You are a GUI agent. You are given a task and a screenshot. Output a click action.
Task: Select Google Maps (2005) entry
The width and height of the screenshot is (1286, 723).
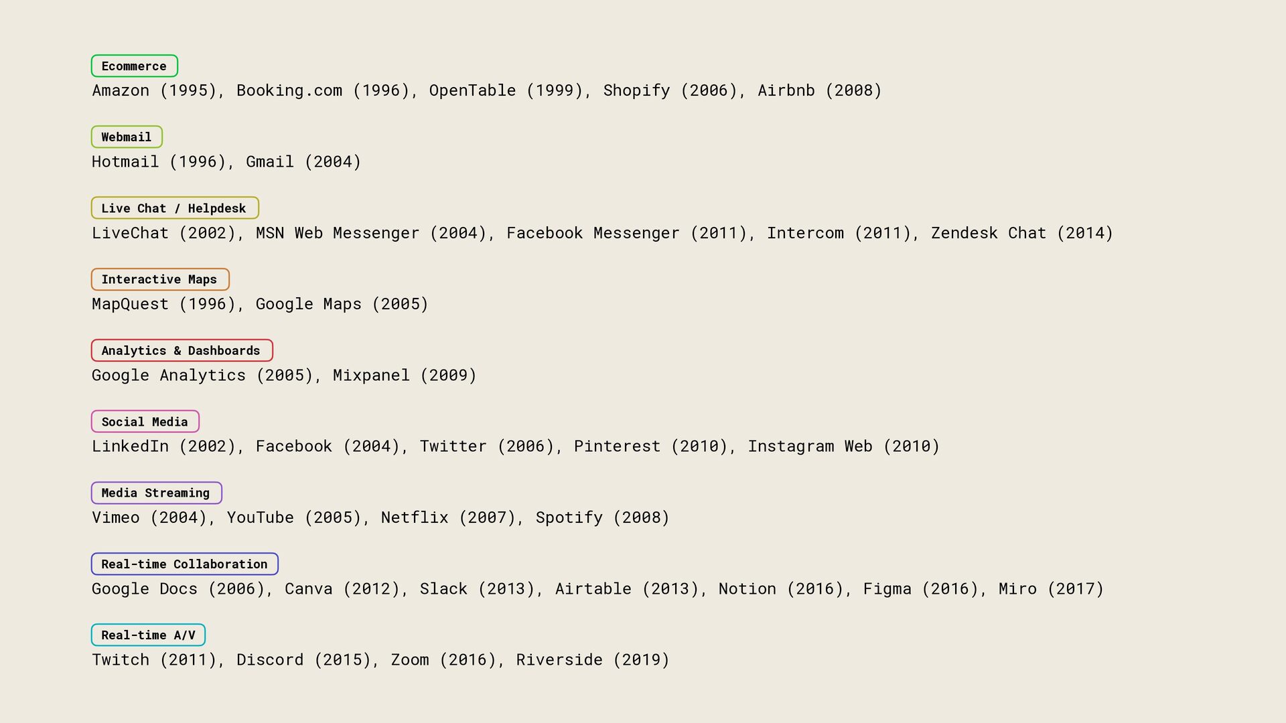click(342, 305)
